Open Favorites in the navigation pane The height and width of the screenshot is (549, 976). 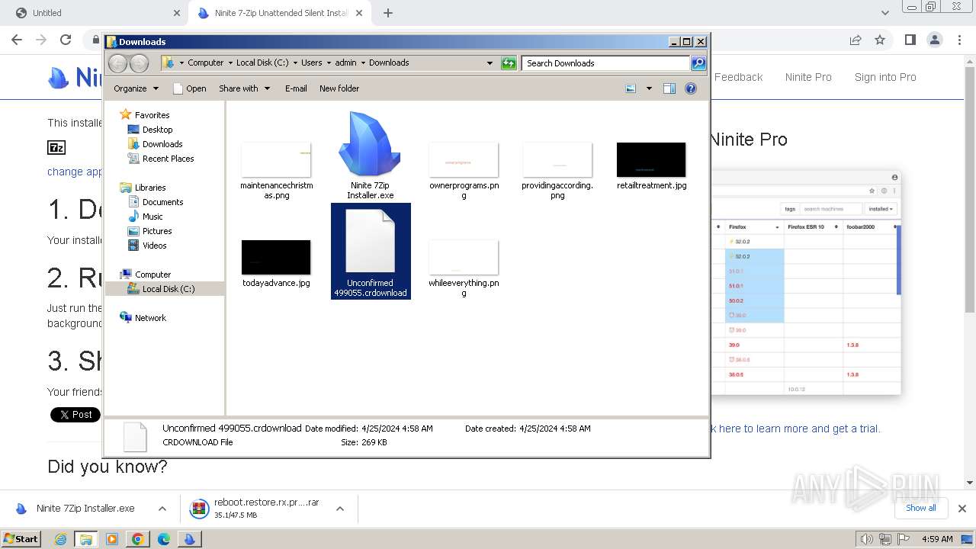[152, 115]
